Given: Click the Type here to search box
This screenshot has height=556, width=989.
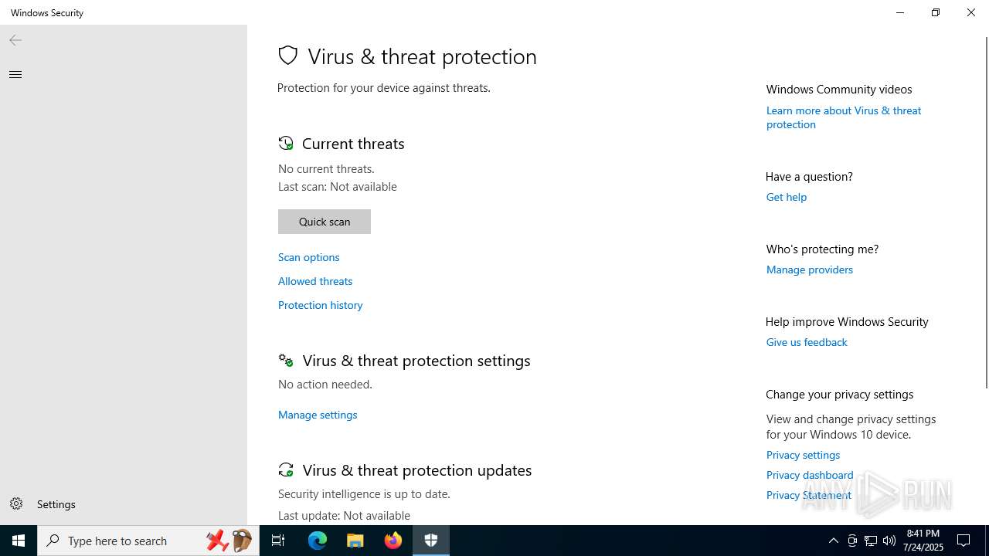Looking at the screenshot, I should 124,541.
